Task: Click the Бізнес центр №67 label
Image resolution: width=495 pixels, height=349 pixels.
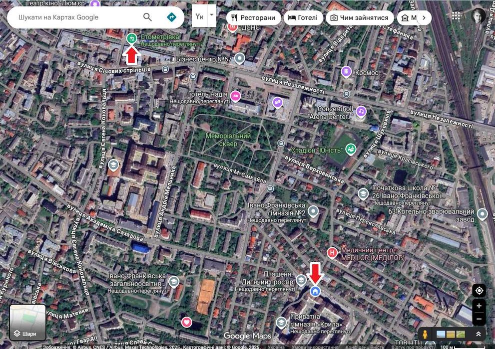Action: pyautogui.click(x=204, y=59)
